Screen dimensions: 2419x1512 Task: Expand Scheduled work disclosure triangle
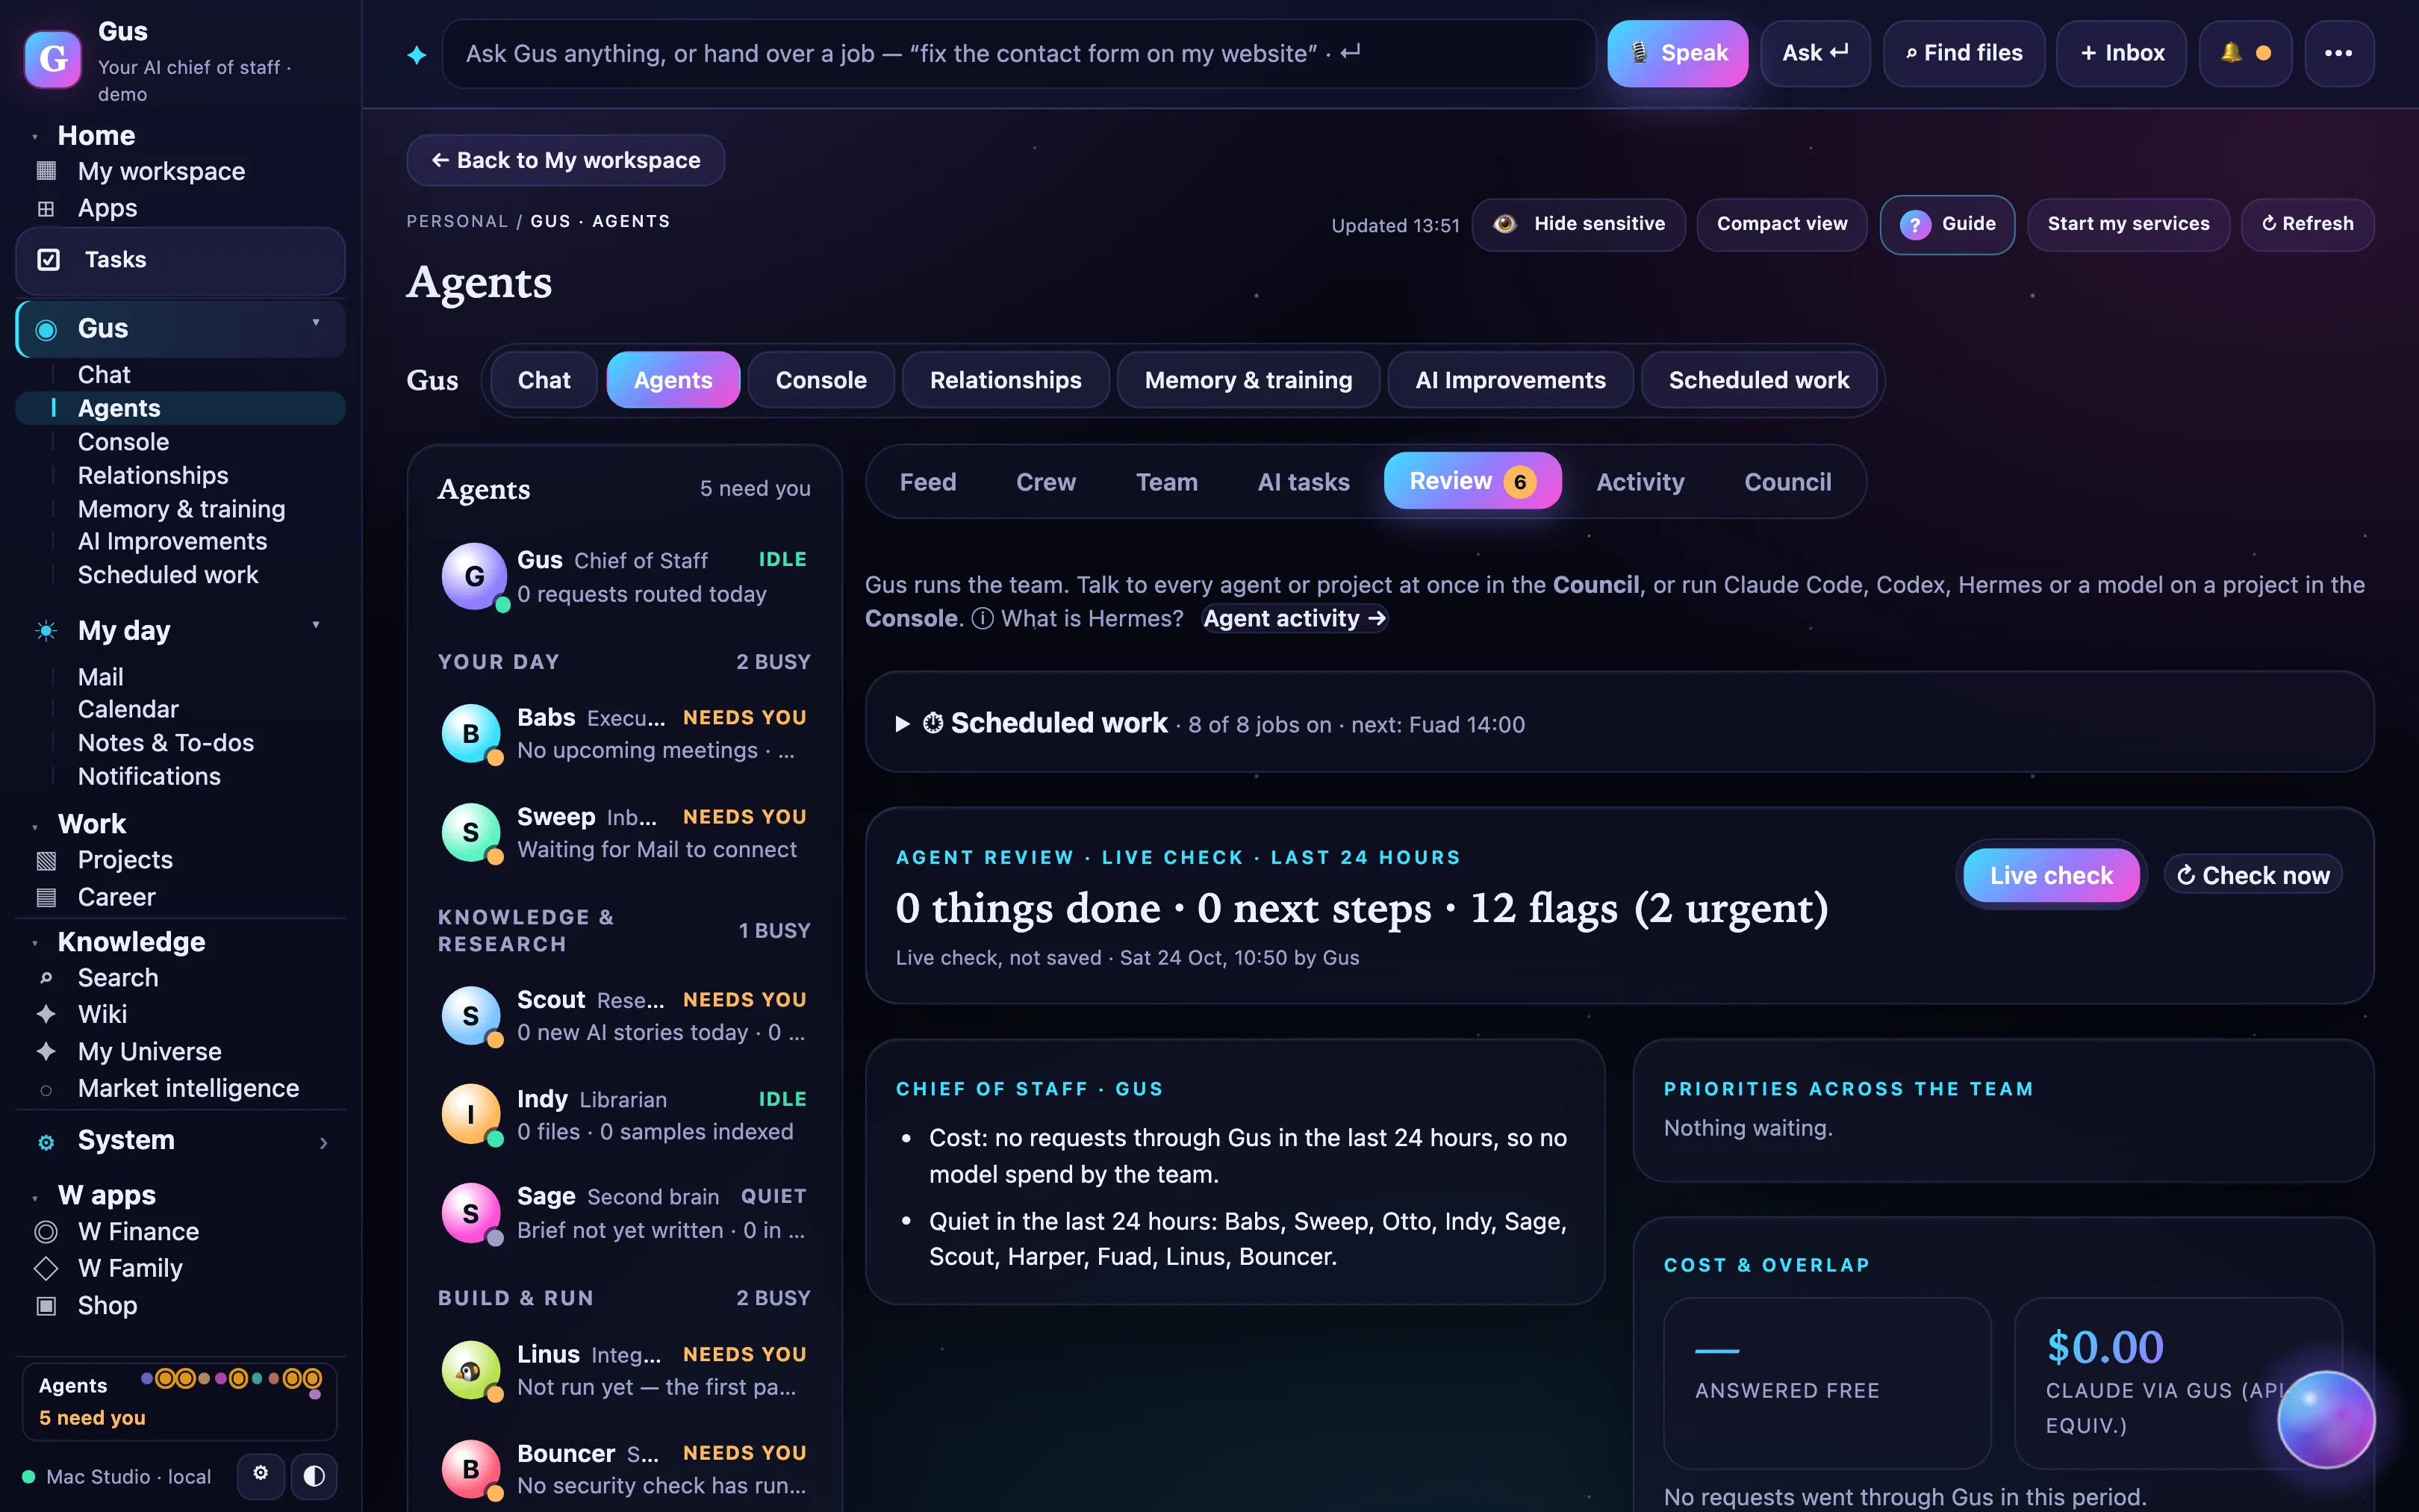[x=903, y=724]
